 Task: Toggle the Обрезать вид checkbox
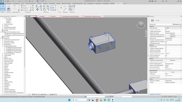coord(166,46)
